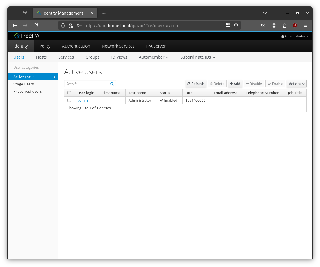Go to the ID Views sub-tab
The width and height of the screenshot is (320, 267).
119,57
